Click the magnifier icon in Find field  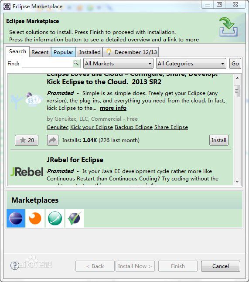[x=76, y=63]
